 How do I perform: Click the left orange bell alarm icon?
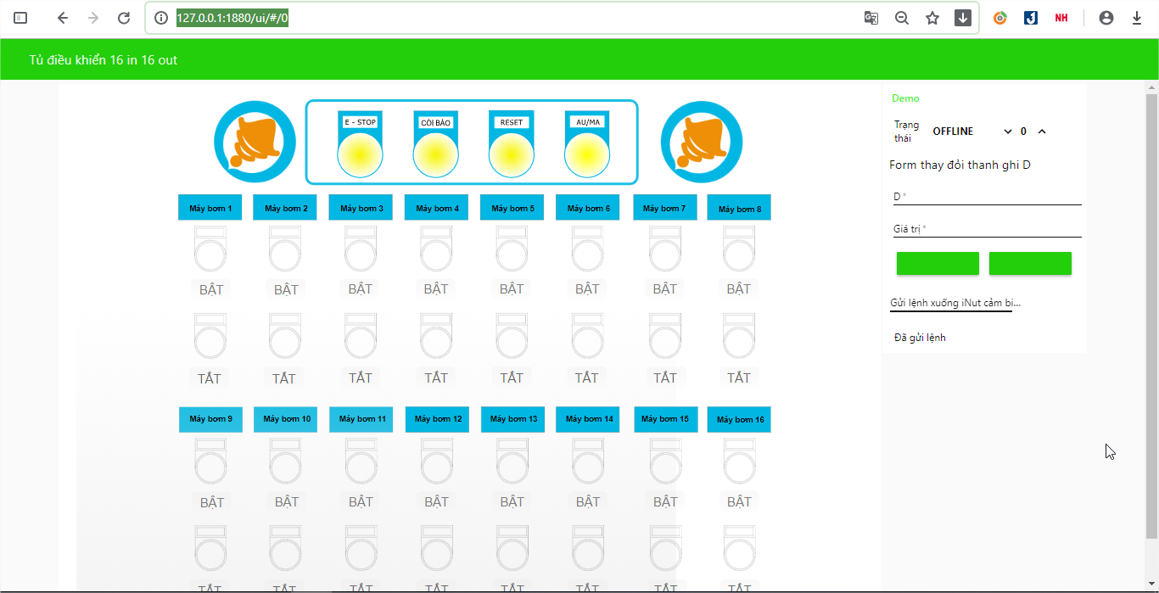coord(255,142)
